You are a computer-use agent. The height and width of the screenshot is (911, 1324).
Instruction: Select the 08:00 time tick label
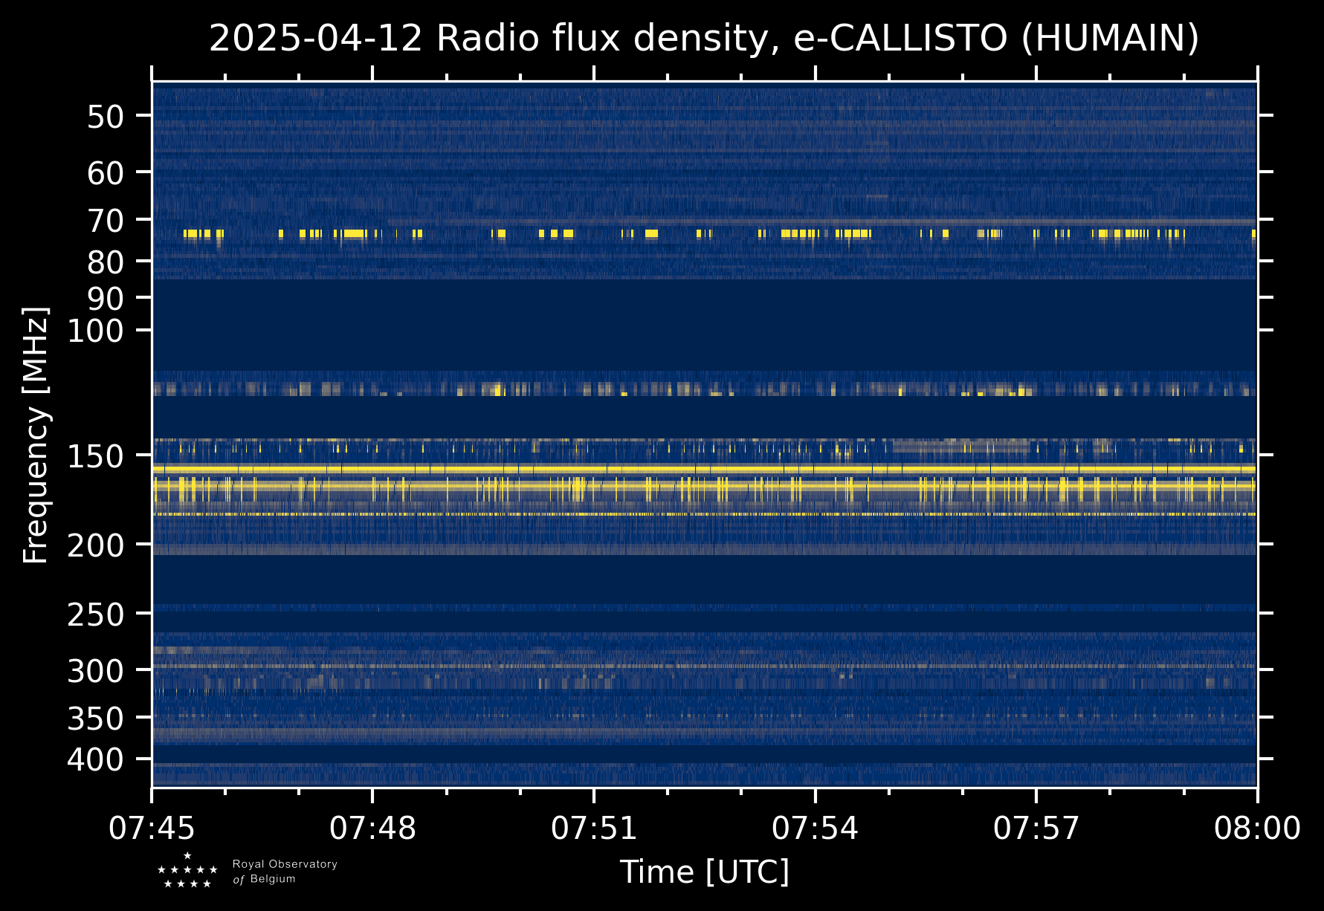[x=1257, y=828]
